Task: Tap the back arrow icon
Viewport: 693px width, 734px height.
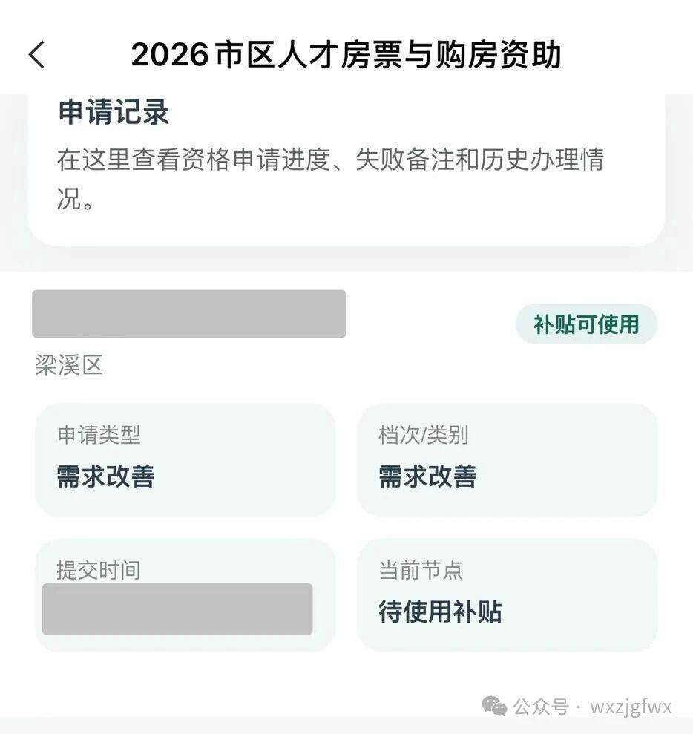Action: pyautogui.click(x=36, y=55)
